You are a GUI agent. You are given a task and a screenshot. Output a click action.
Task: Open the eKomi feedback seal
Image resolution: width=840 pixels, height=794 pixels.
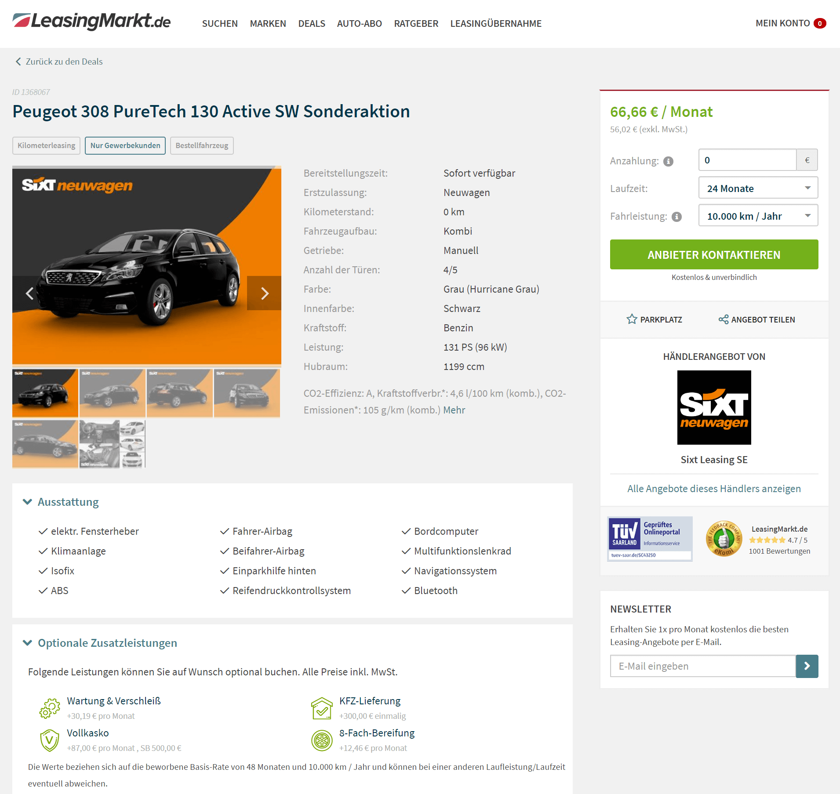click(724, 539)
